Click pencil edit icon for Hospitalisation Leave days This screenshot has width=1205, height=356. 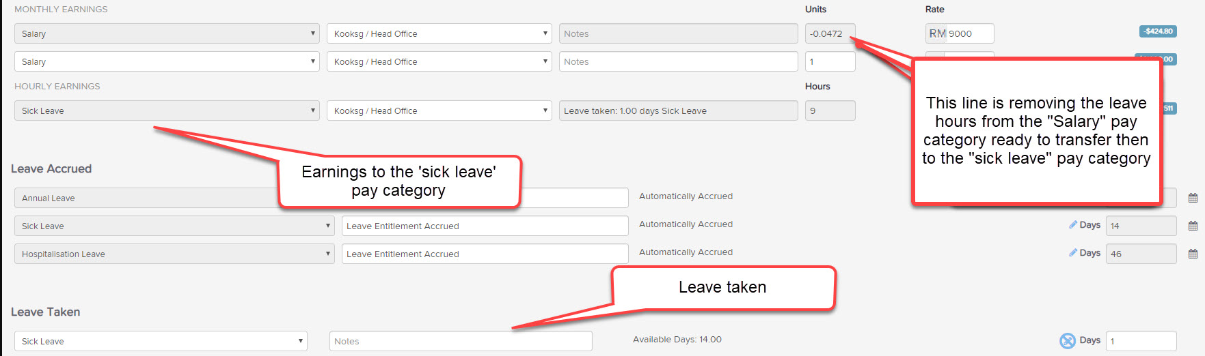[x=1073, y=252]
